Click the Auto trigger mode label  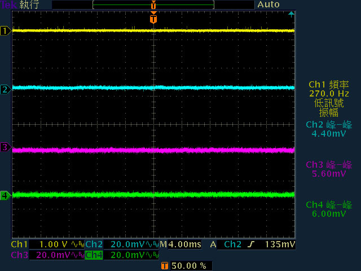pyautogui.click(x=268, y=5)
